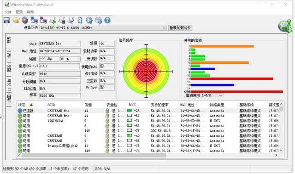Click left arrow of the horizontal scrollbar

19,155
